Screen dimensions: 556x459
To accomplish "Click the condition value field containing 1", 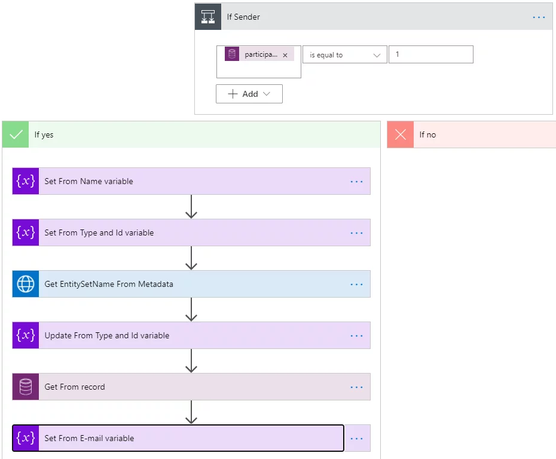I will point(431,54).
